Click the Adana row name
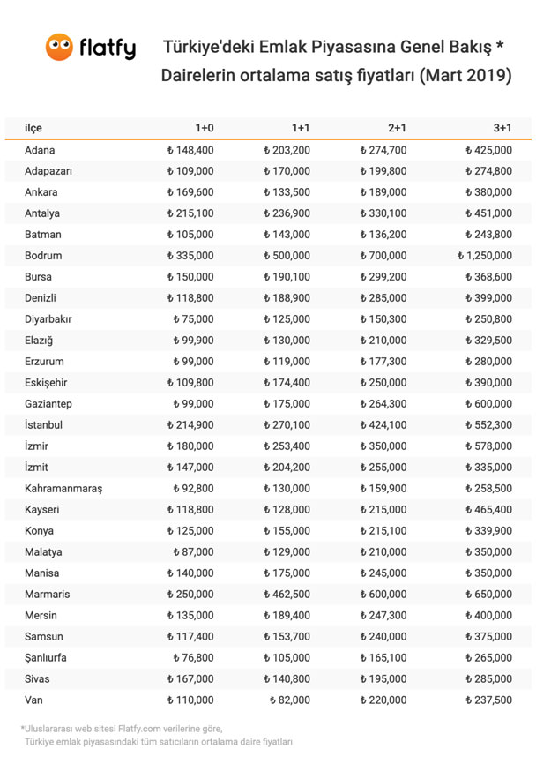This screenshot has width=536, height=764. click(x=40, y=150)
